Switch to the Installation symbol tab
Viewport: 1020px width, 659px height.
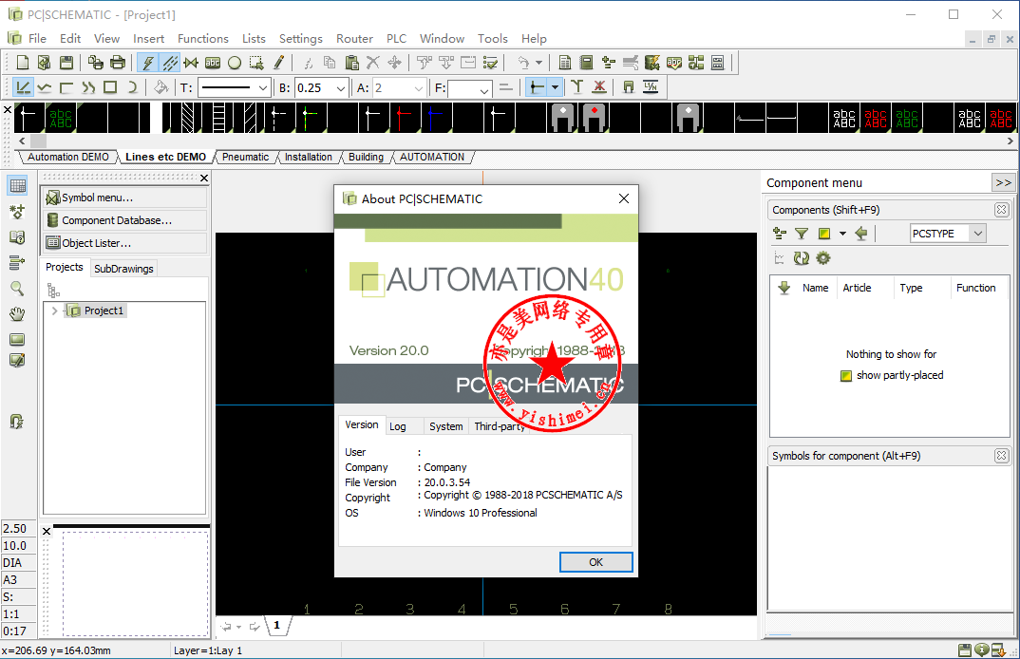[x=309, y=157]
